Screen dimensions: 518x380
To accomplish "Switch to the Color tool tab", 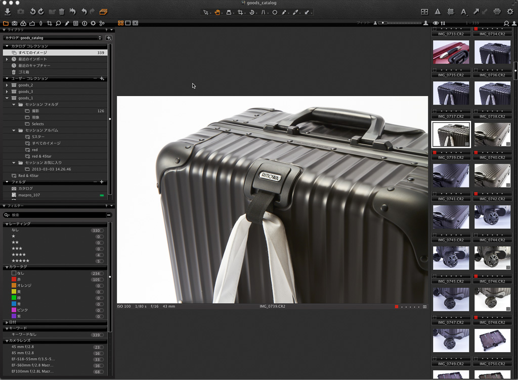I will coord(24,23).
